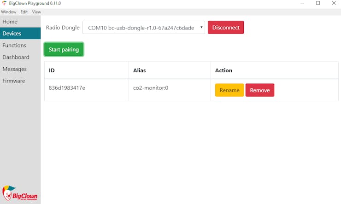
Task: Minimize the BigClown Playground window
Action: point(302,3)
